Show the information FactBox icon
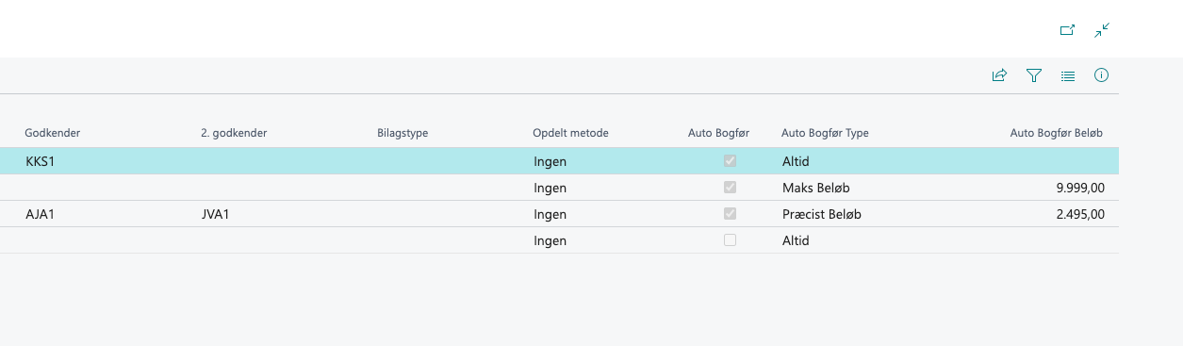1183x346 pixels. click(1101, 75)
